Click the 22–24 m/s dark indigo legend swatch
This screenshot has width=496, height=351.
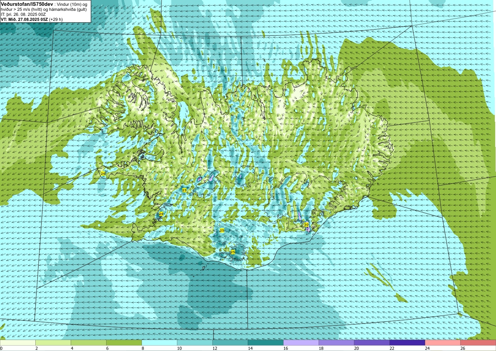pos(407,342)
